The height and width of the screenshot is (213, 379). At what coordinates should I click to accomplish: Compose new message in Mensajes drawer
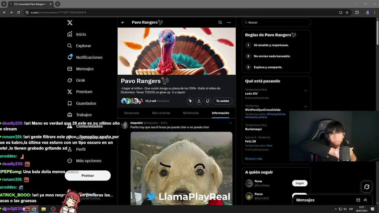tap(358, 200)
